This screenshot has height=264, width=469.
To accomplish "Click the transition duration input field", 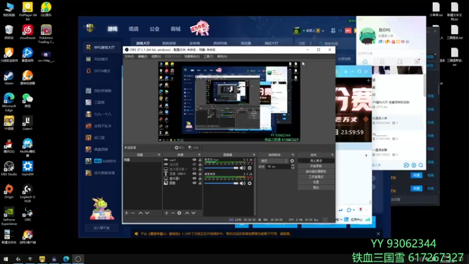I will pyautogui.click(x=278, y=167).
